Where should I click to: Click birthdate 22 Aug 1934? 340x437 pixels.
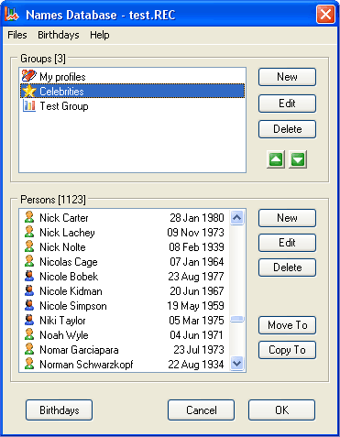point(196,365)
